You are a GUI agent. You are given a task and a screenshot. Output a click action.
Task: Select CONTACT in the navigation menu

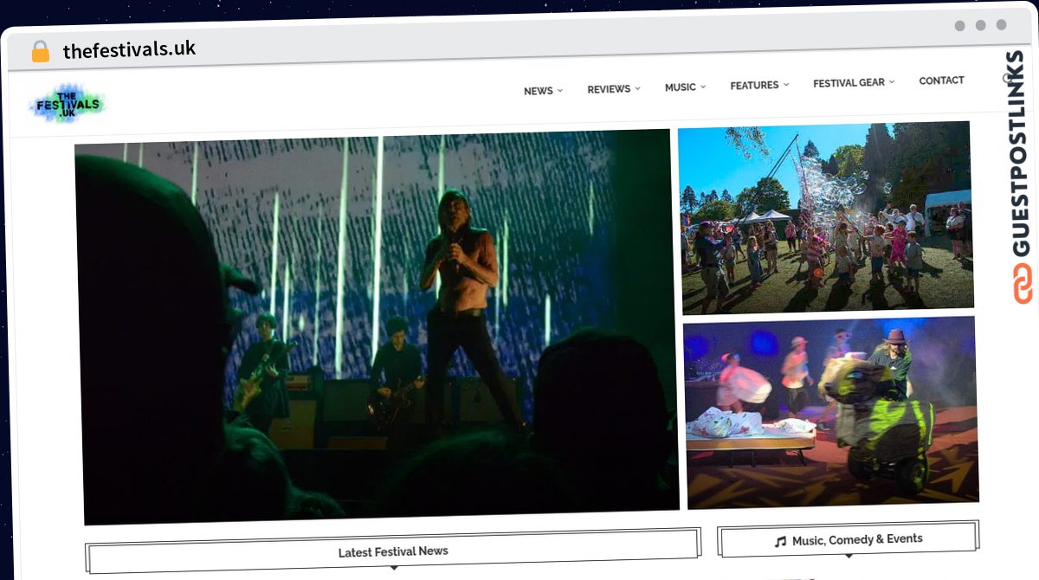pos(941,80)
